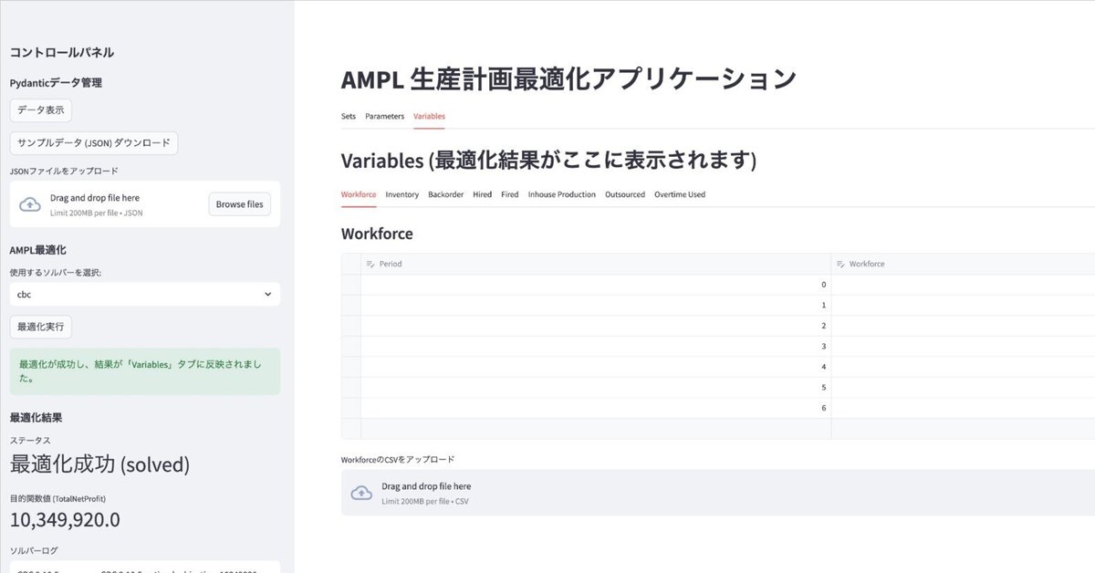Click the cloud icon in the Workforce CSV uploader

tap(362, 492)
